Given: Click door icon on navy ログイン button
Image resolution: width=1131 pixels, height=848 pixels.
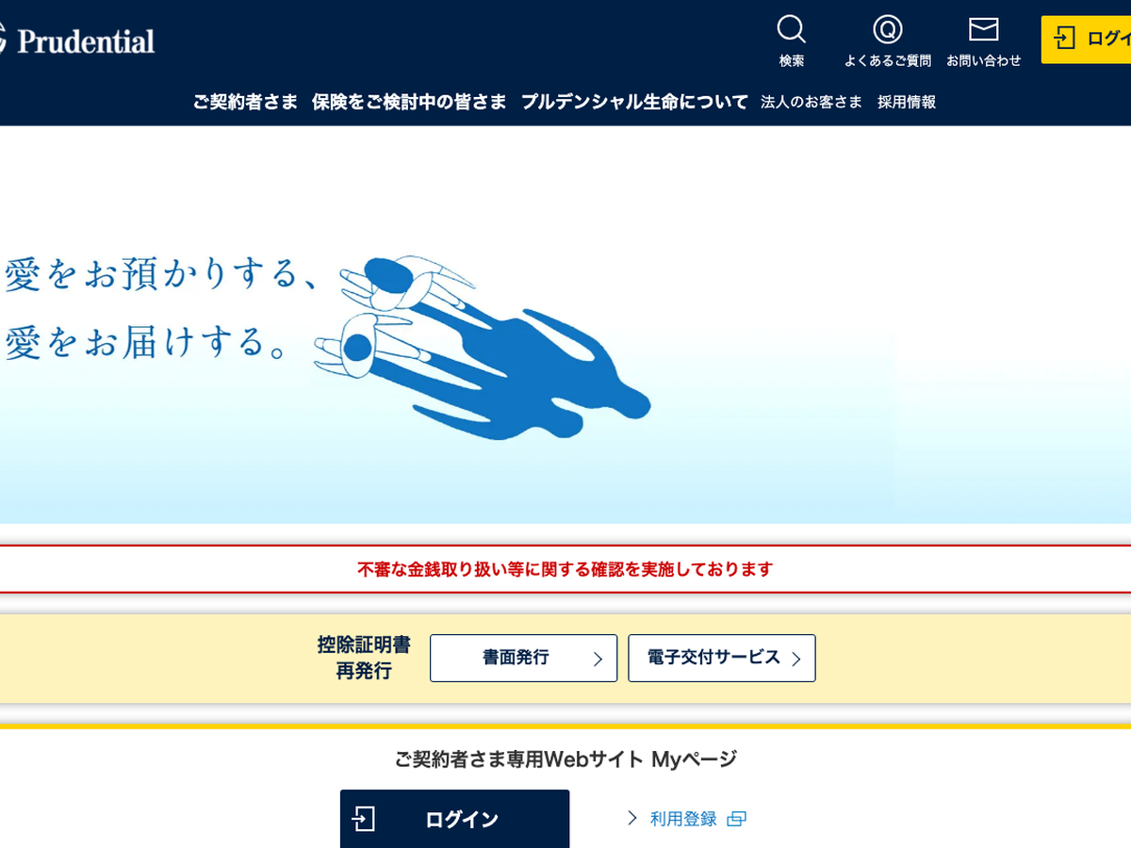Looking at the screenshot, I should point(364,818).
